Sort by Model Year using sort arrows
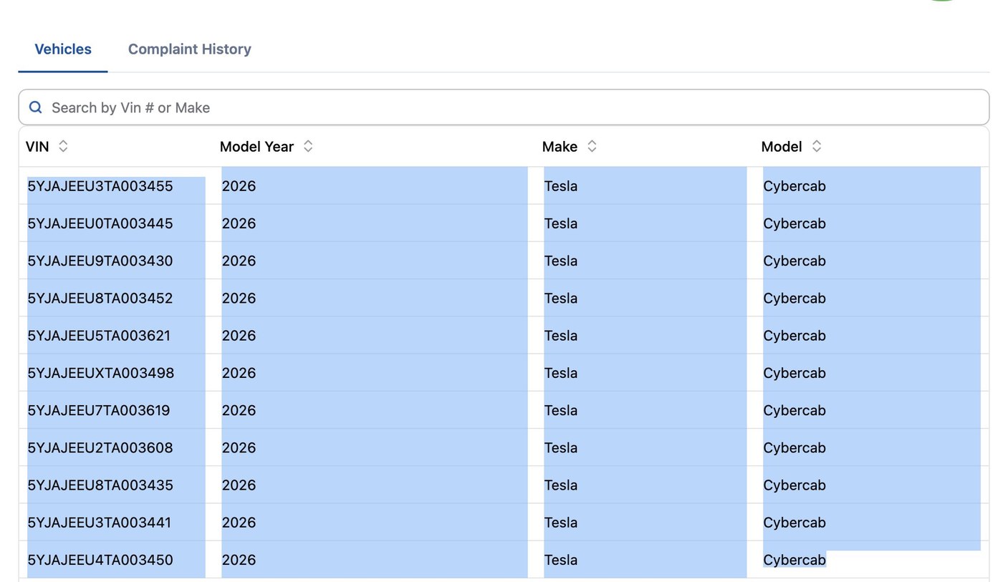Viewport: 1003px width, 582px height. [x=308, y=146]
